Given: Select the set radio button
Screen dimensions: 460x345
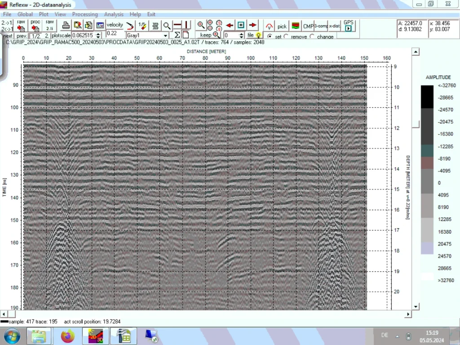Looking at the screenshot, I should coord(270,36).
